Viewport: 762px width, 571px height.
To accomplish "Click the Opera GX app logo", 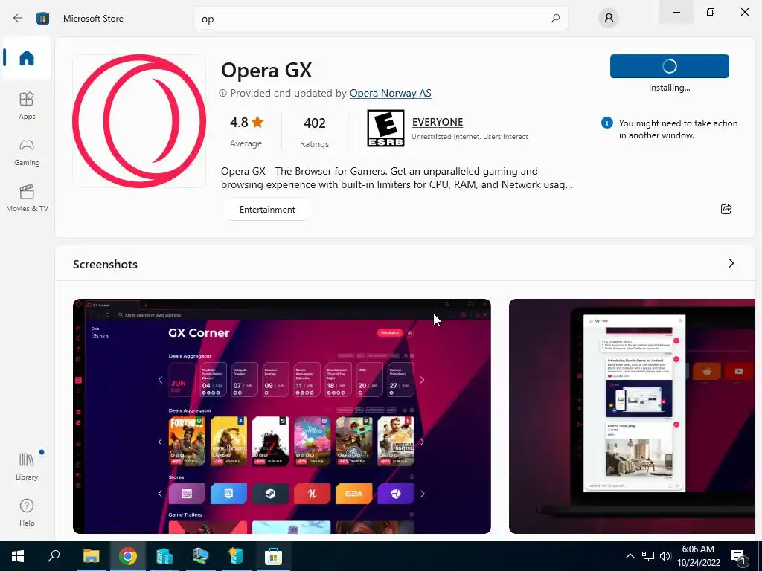I will pyautogui.click(x=139, y=121).
